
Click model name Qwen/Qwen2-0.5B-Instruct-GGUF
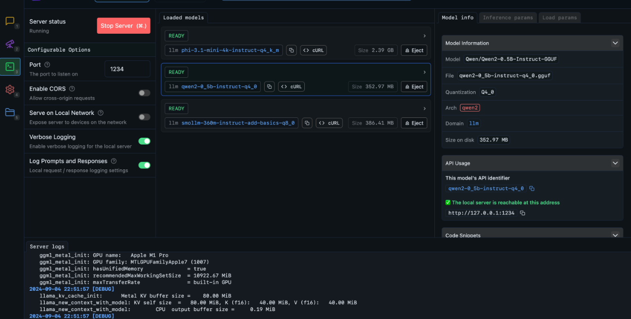511,59
